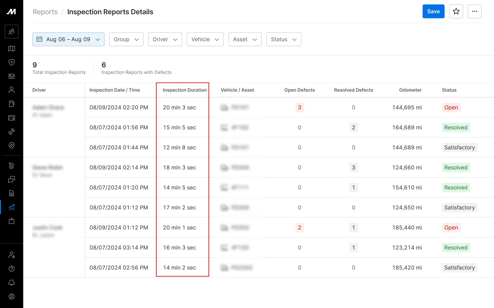
Task: Click the asset icon in the 164,689 mi row
Action: 225,128
